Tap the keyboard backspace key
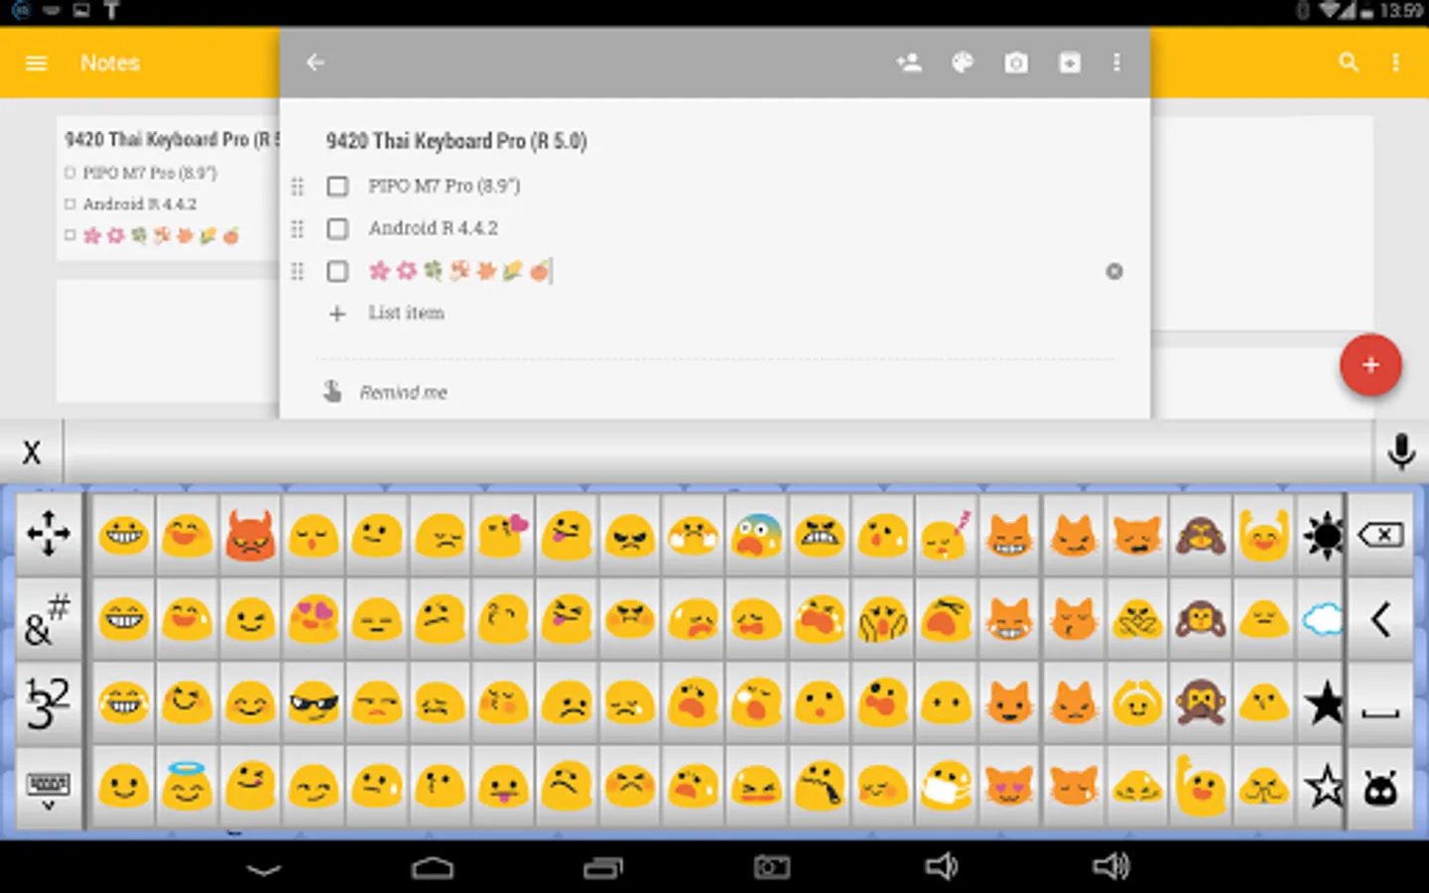1429x893 pixels. [x=1380, y=535]
